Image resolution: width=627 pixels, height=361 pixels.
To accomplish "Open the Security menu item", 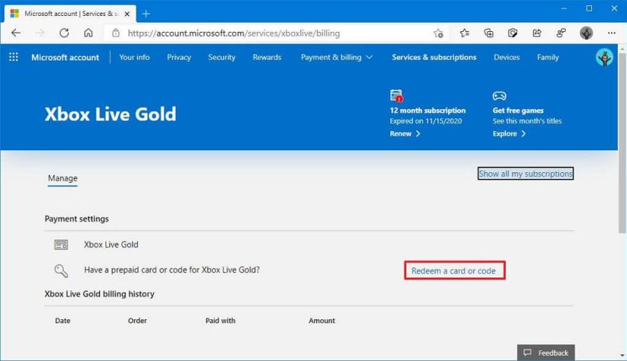I will click(221, 57).
